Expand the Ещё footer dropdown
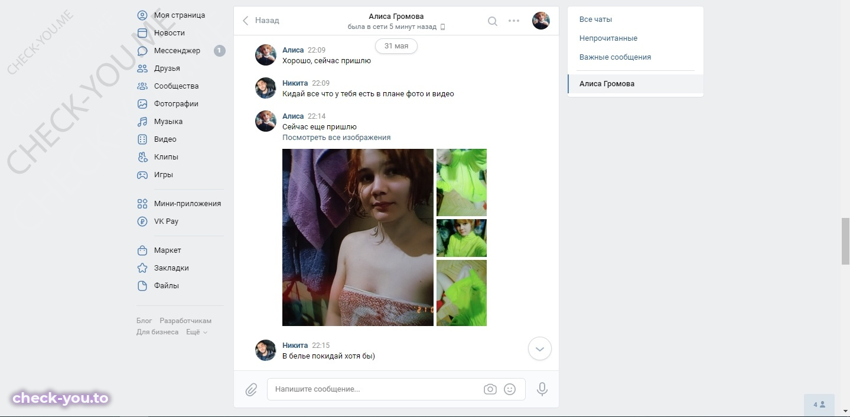 197,332
